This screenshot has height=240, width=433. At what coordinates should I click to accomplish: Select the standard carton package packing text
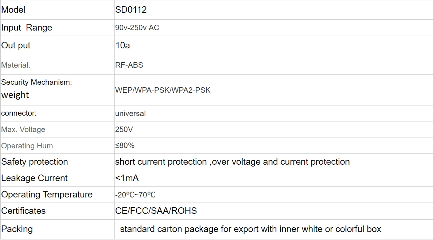250,229
